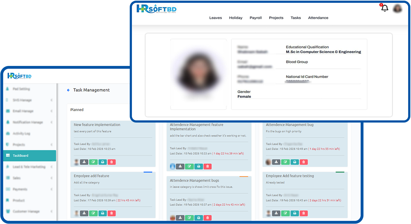Edit the "New feature implementation" task
This screenshot has height=224, width=411.
(93, 162)
